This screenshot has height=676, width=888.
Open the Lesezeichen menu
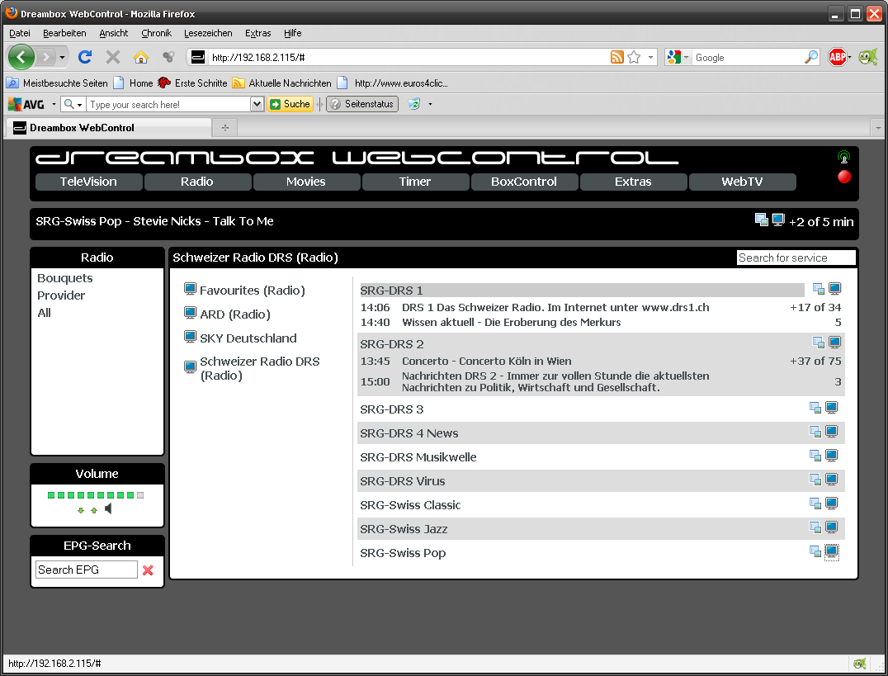pyautogui.click(x=208, y=33)
